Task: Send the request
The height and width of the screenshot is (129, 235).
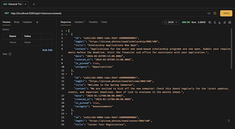Action: [226, 13]
